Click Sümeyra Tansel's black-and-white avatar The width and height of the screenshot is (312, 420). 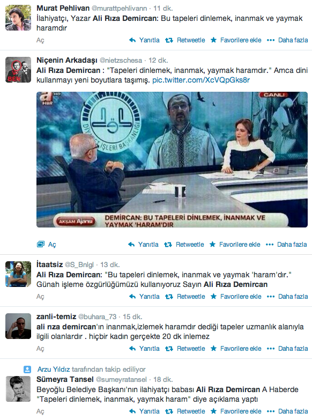pyautogui.click(x=18, y=389)
